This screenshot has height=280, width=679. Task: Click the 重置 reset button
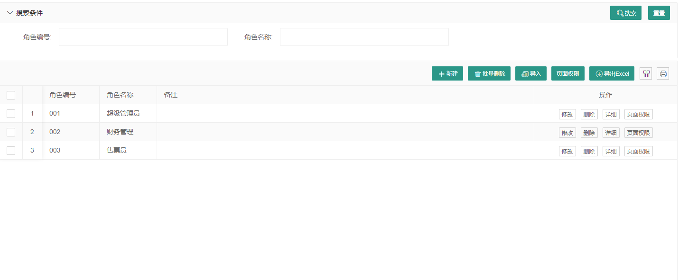(659, 13)
